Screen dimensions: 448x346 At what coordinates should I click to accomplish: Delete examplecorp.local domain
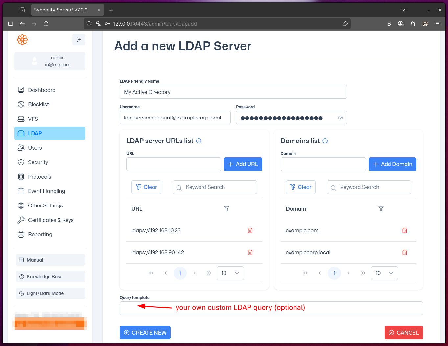point(405,252)
